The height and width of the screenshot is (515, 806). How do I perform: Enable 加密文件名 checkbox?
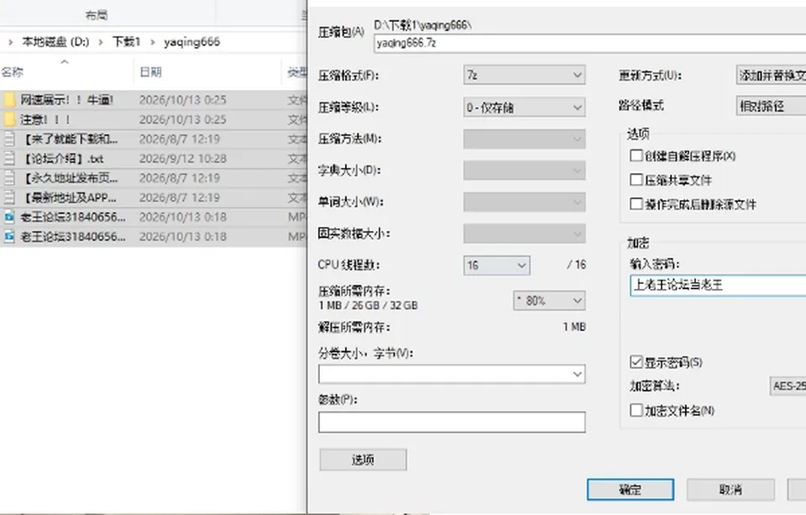coord(636,410)
